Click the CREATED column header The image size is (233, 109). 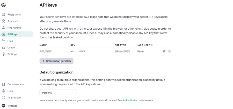tap(120, 45)
